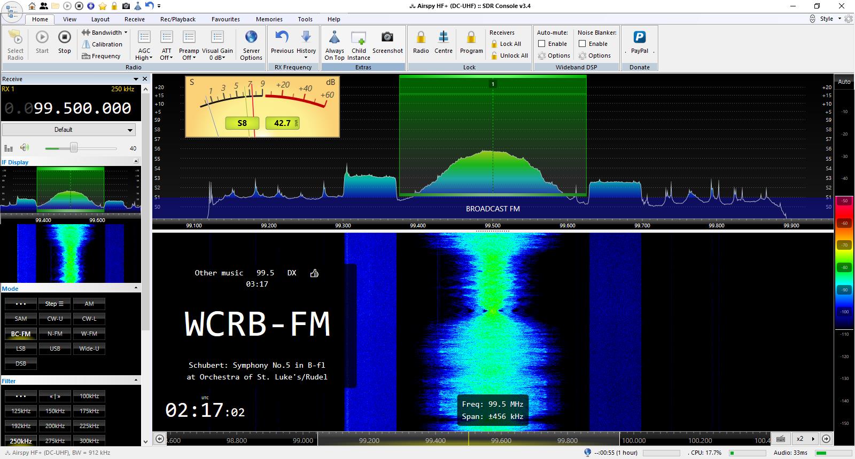Open the ATT Off dropdown
Viewport: 855px width, 459px height.
167,45
